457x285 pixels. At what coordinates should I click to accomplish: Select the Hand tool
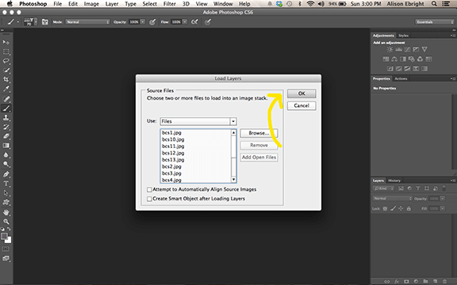pos(6,212)
